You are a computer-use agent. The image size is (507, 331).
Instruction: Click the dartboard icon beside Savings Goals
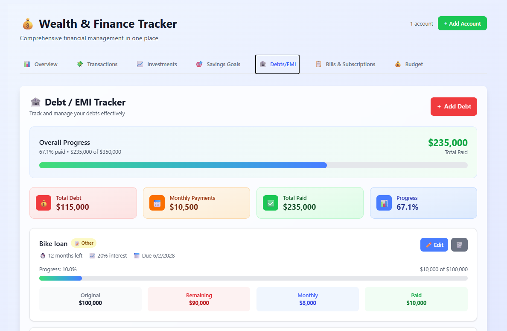199,64
